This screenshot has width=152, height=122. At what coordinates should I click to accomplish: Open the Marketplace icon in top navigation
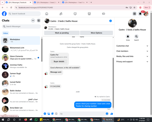click(x=89, y=14)
